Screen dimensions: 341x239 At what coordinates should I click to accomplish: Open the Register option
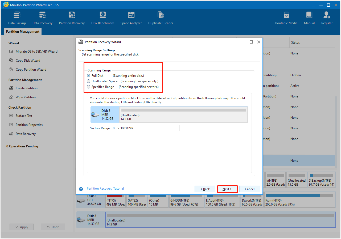pos(327,18)
